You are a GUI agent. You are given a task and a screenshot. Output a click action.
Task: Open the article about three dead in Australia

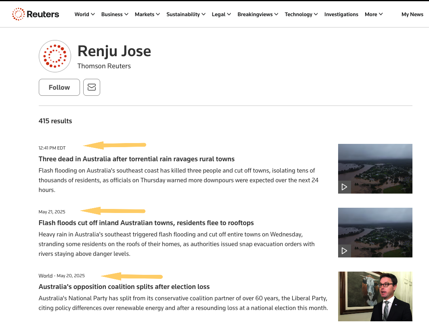[137, 159]
